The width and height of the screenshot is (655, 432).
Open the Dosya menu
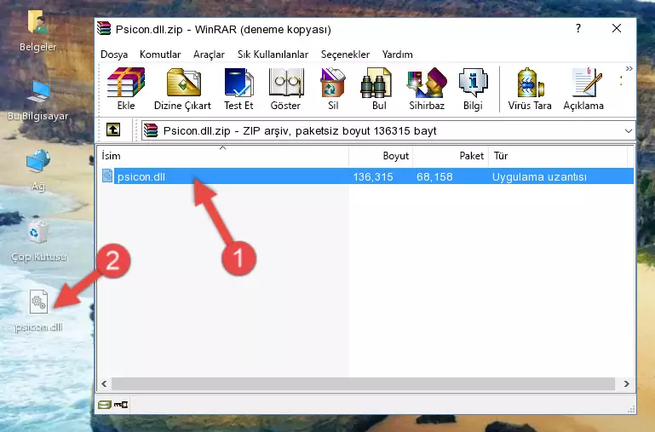(x=114, y=55)
